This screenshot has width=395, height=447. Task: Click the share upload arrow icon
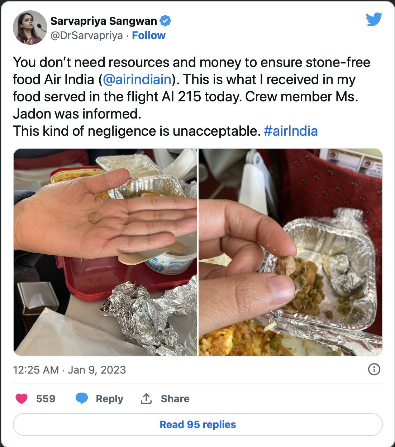click(146, 398)
